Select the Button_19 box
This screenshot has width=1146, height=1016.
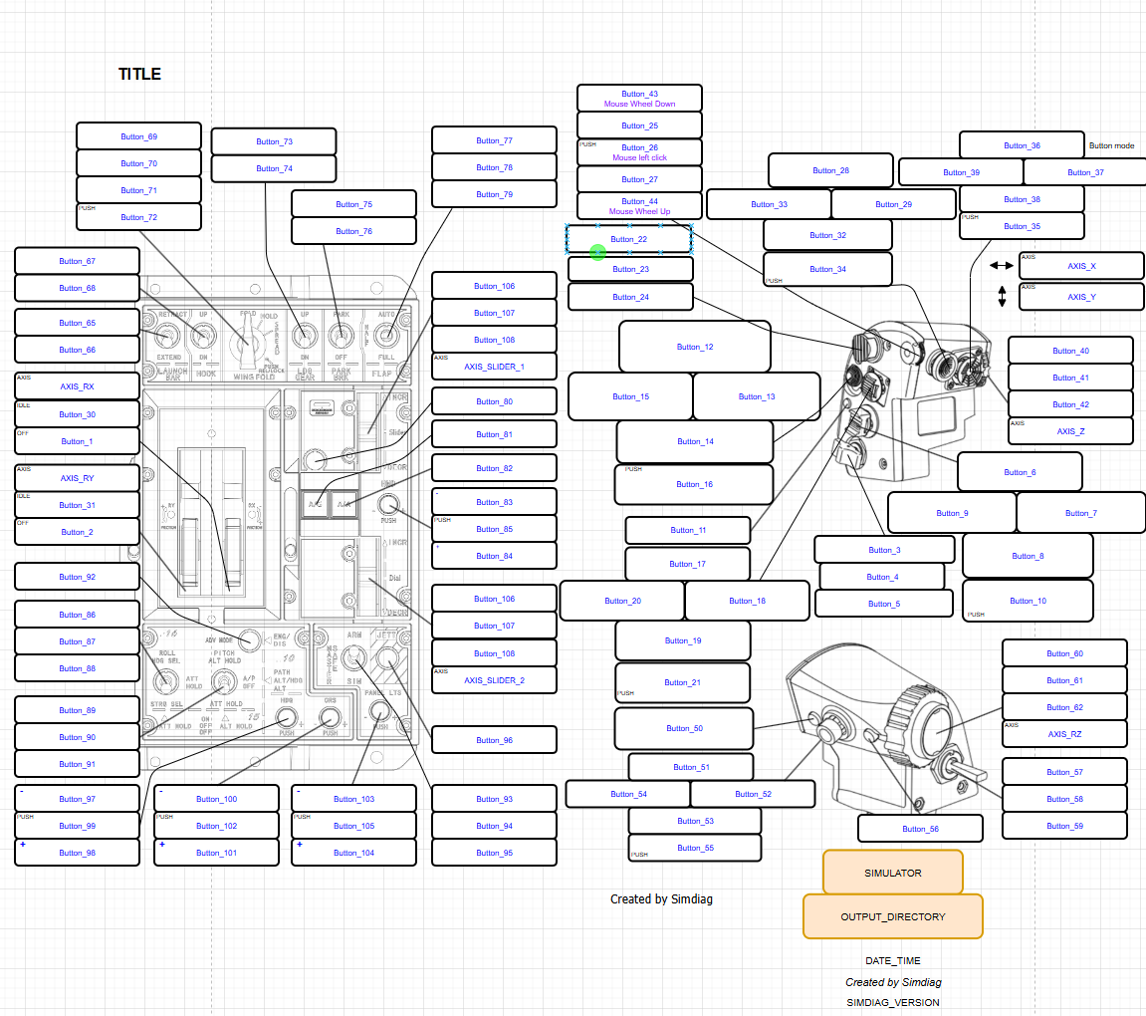click(683, 641)
